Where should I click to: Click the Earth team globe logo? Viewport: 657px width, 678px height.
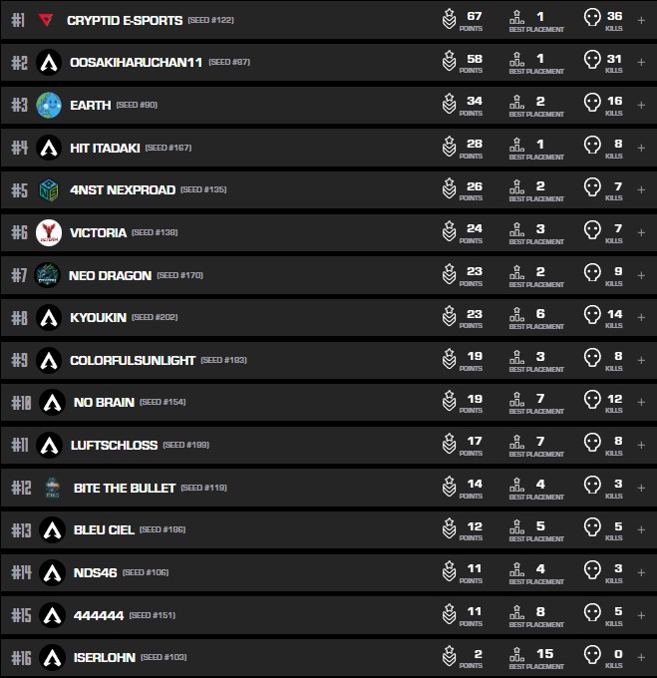49,105
